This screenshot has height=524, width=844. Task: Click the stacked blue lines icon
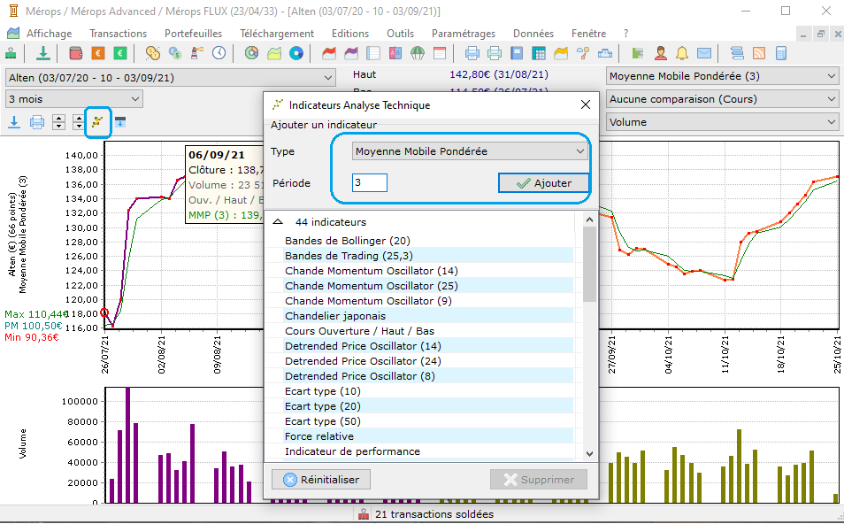pos(737,53)
